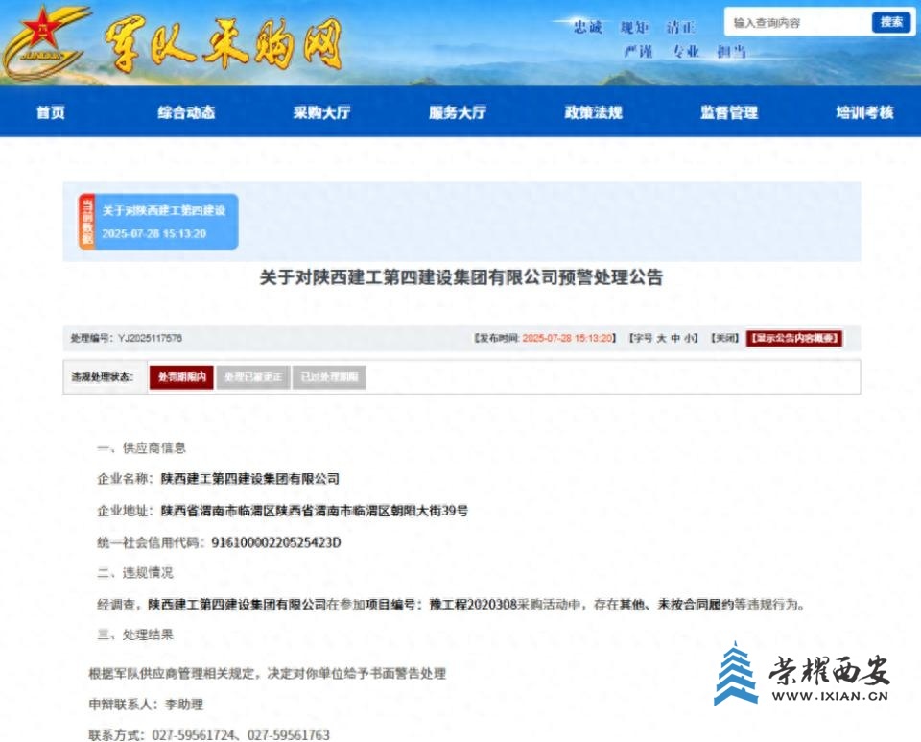Click the phone number 027-59561763
The height and width of the screenshot is (742, 921).
click(x=289, y=735)
